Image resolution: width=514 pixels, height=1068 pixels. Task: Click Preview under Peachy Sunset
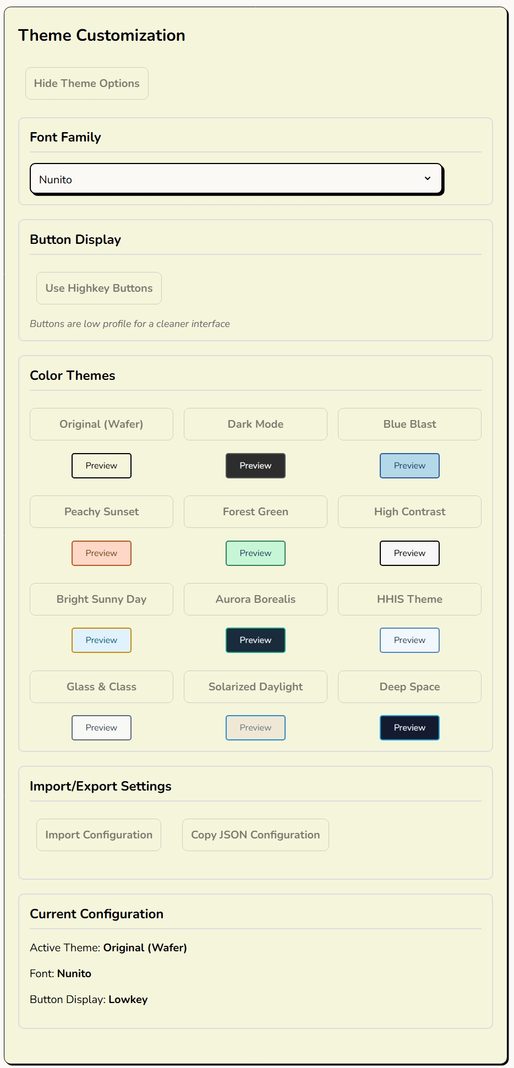click(x=101, y=553)
